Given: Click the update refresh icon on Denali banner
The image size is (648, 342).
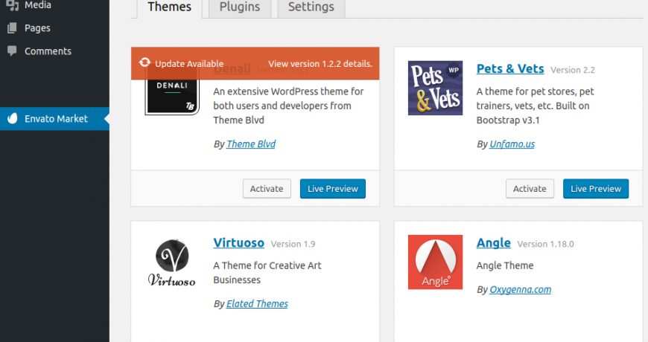Looking at the screenshot, I should pyautogui.click(x=144, y=62).
